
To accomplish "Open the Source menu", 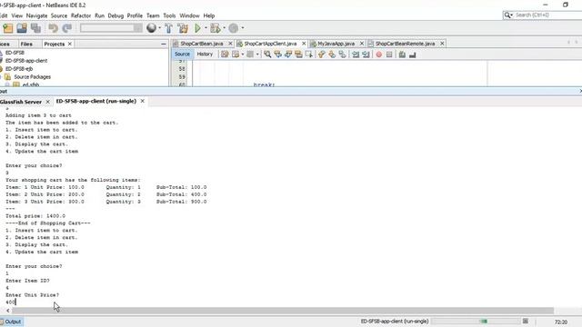I will pos(59,15).
